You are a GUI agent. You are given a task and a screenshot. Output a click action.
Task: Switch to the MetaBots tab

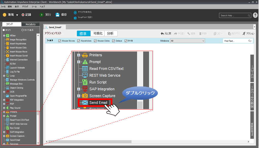pyautogui.click(x=30, y=24)
